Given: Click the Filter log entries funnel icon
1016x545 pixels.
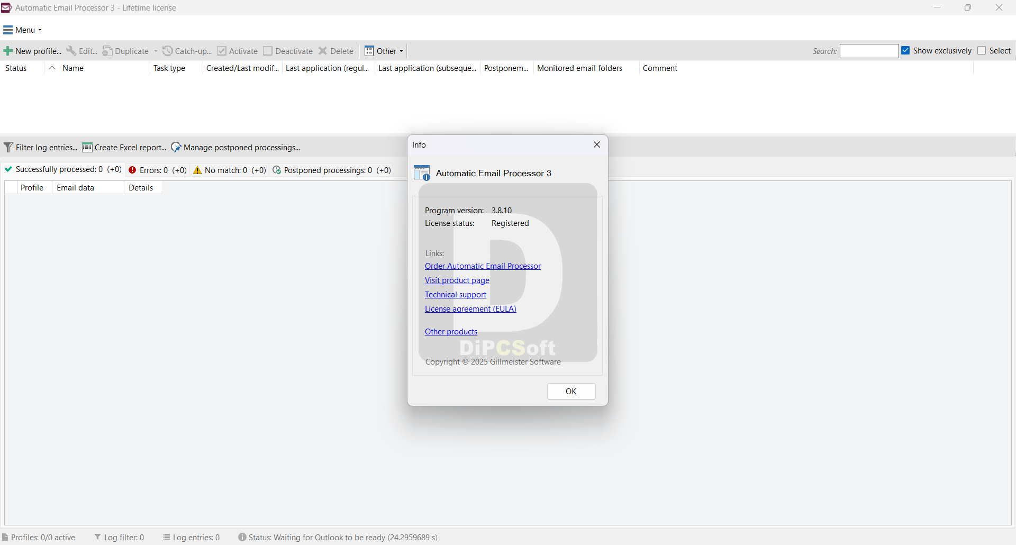Looking at the screenshot, I should coord(8,147).
